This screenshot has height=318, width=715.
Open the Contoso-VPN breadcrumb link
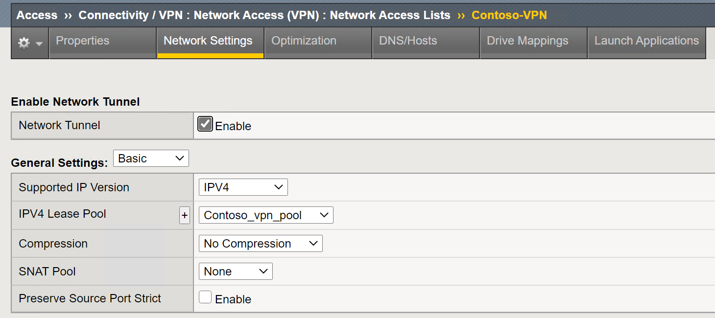pos(509,15)
